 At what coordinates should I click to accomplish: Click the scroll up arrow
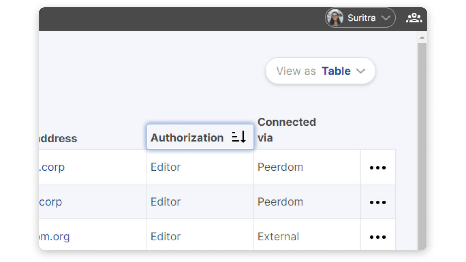pyautogui.click(x=422, y=38)
